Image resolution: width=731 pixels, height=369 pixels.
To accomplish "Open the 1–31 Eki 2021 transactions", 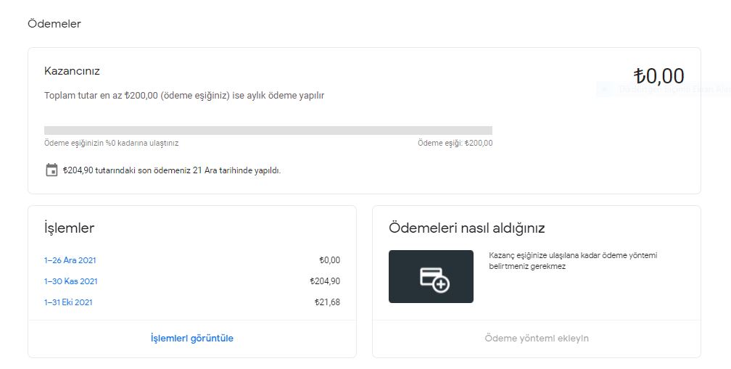I will (68, 302).
